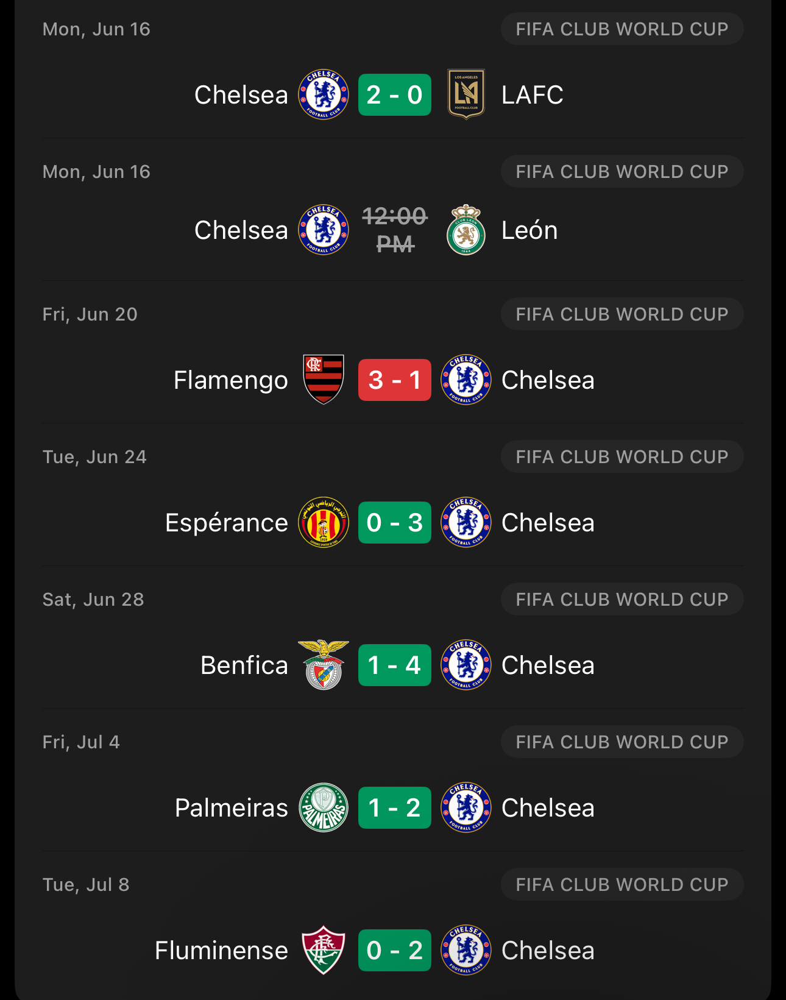Open the 0 - 3 Espérance score
Screen dimensions: 786x1000
[394, 522]
